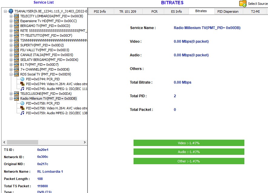Click the music note icon for PID=0x0745
268x193 pixels.
(22, 89)
